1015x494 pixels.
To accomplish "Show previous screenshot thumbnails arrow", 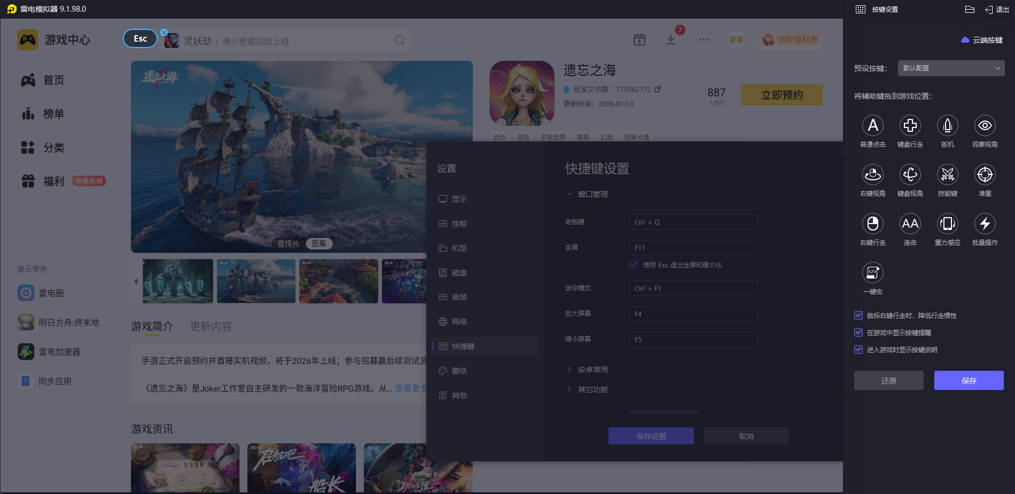I will (136, 281).
